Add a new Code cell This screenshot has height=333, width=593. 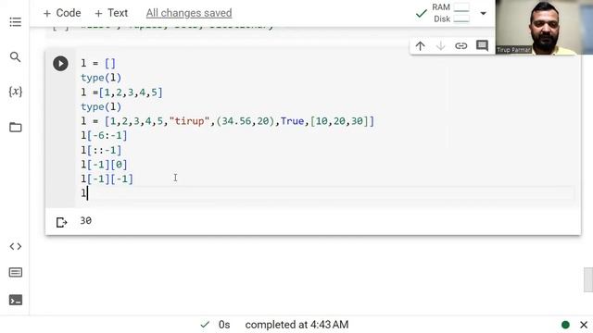tap(62, 13)
